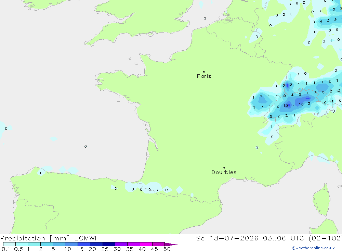Click the 40 legend scale label

click(x=142, y=249)
